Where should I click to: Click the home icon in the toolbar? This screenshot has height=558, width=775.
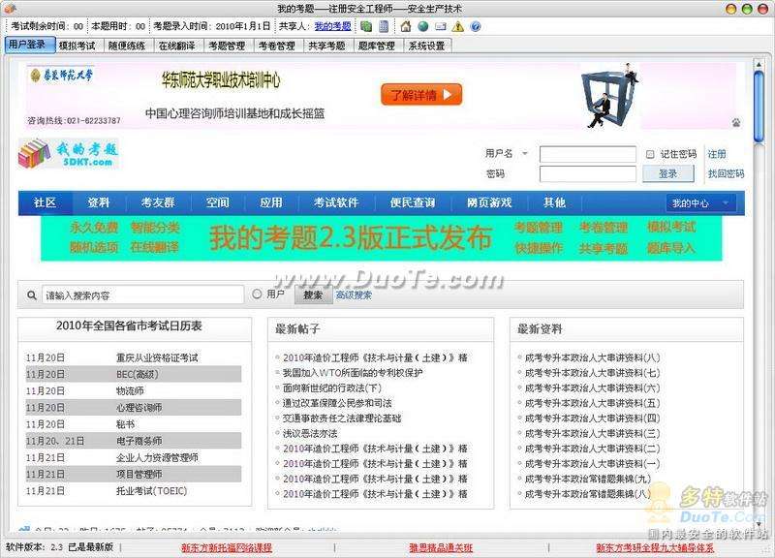click(x=406, y=26)
